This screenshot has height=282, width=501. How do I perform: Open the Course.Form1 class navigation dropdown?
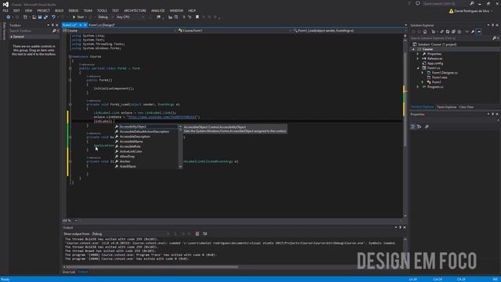tap(235, 31)
